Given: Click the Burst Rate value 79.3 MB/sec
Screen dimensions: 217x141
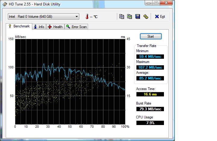Looking at the screenshot, I should tap(150, 109).
